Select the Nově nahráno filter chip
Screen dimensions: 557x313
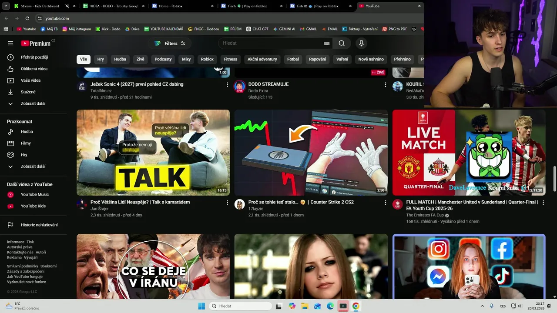click(x=371, y=59)
